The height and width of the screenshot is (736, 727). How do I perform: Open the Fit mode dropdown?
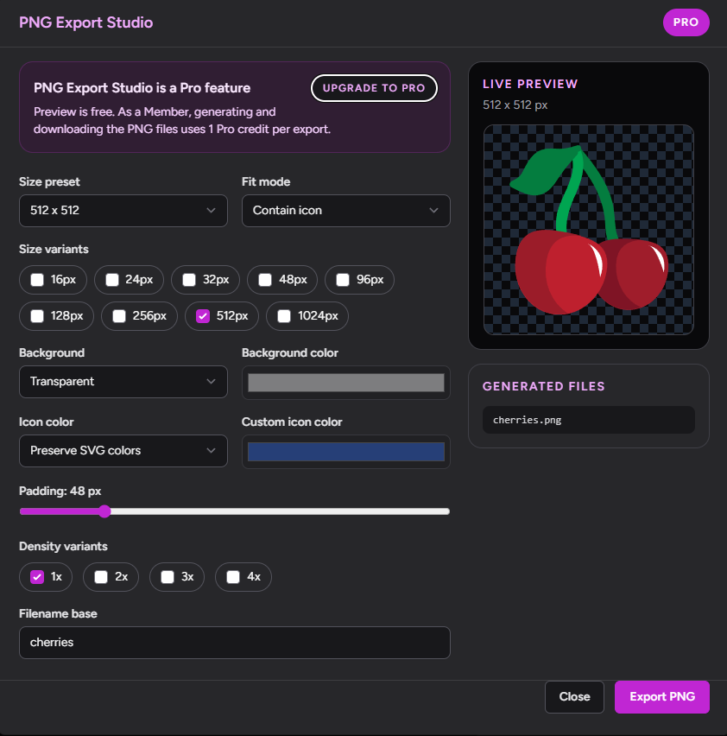[346, 211]
